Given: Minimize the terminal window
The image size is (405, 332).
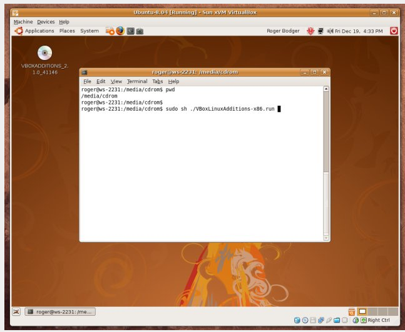Looking at the screenshot, I should pyautogui.click(x=304, y=73).
